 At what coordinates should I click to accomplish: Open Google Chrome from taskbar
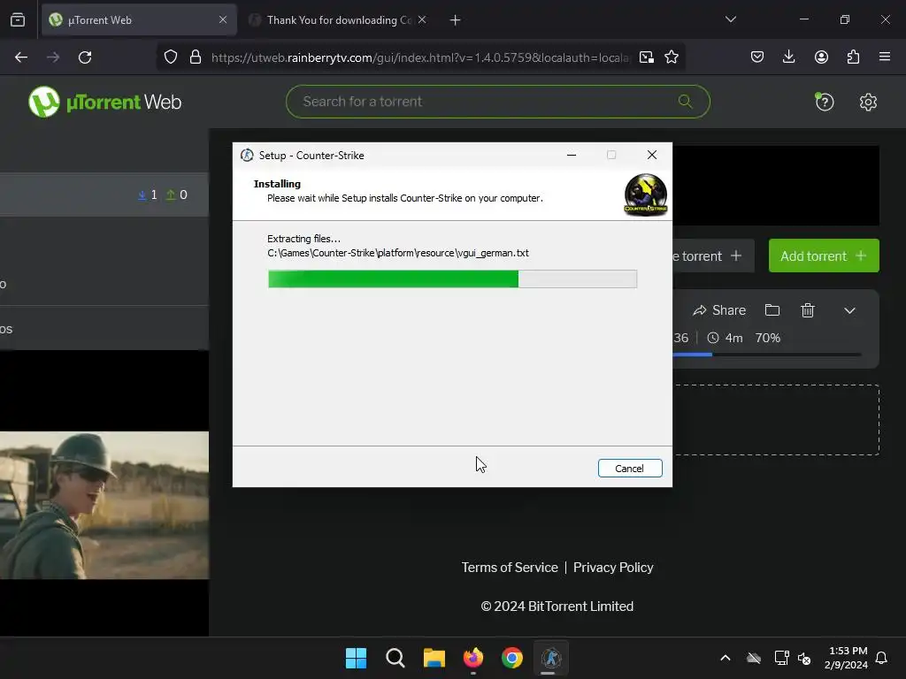[512, 658]
